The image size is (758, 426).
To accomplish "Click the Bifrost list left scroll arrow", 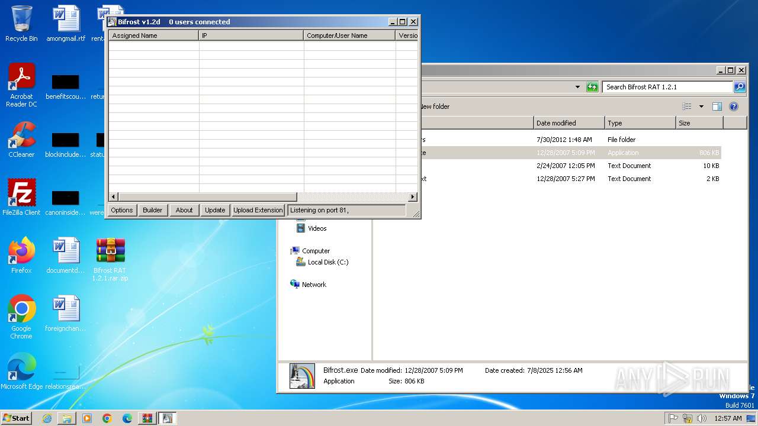I will point(114,196).
